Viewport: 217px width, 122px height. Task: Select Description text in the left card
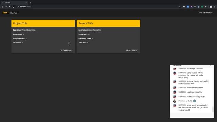[24, 30]
